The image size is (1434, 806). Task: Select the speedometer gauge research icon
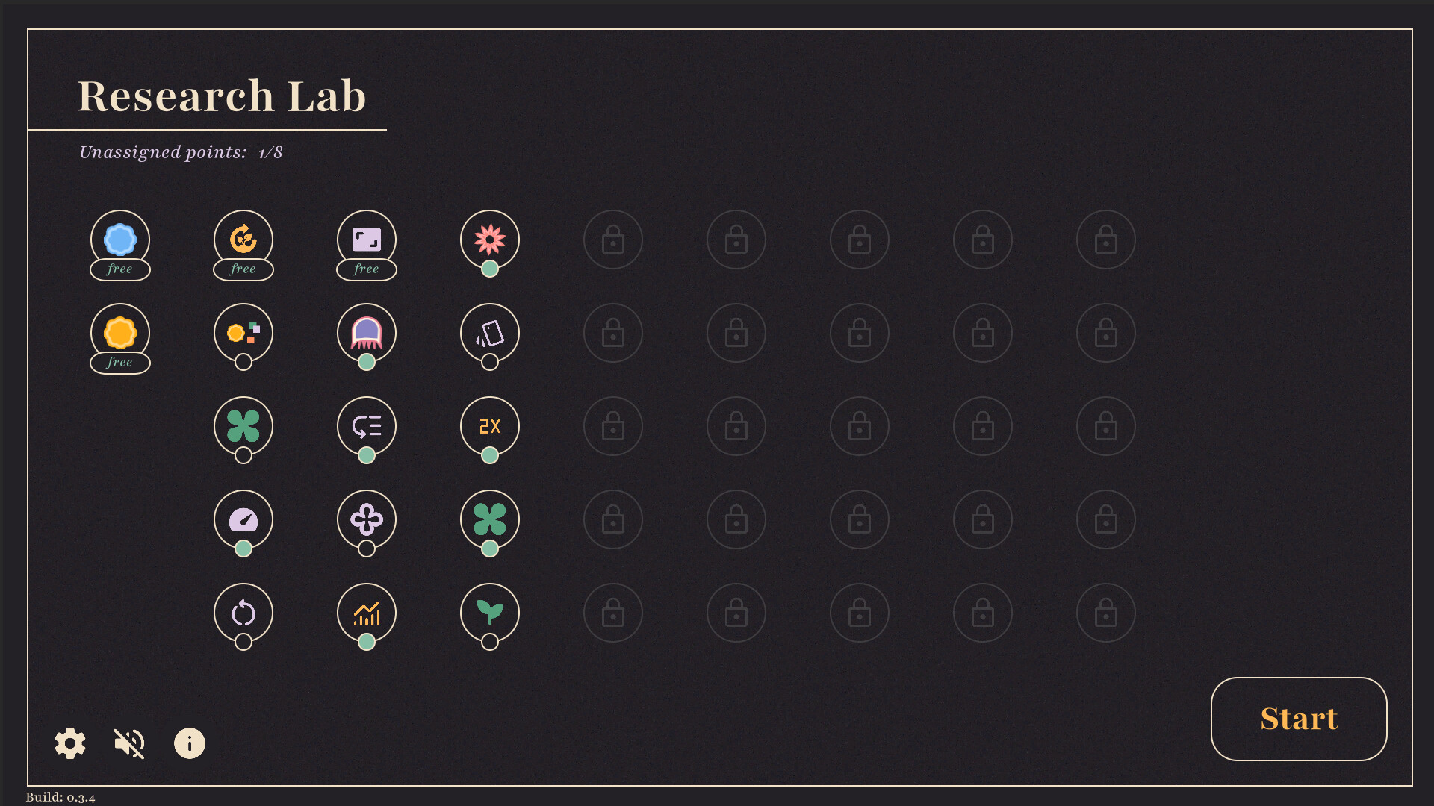243,519
